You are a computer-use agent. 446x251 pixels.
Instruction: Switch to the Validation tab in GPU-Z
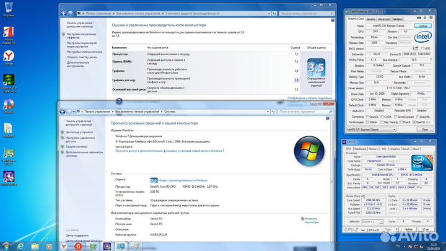[397, 19]
